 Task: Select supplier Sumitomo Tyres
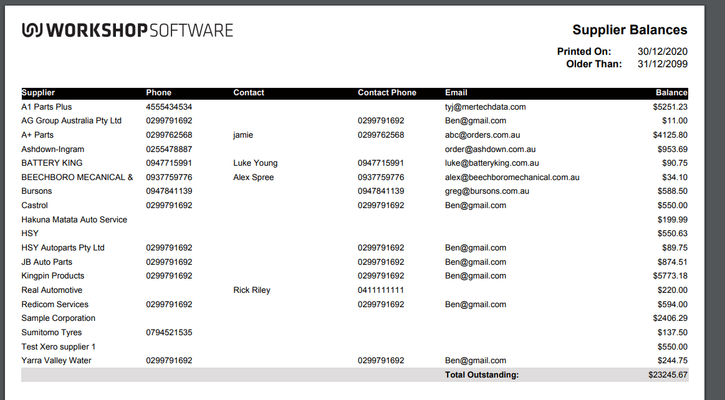pyautogui.click(x=51, y=333)
